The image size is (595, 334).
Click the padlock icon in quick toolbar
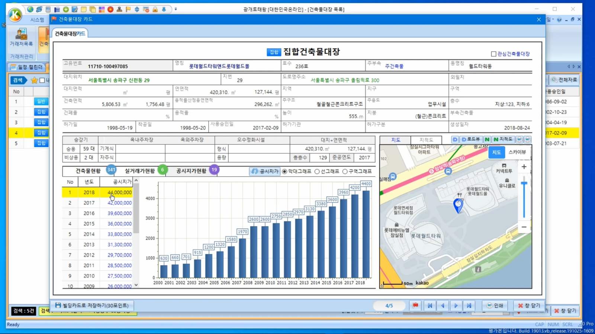(155, 9)
